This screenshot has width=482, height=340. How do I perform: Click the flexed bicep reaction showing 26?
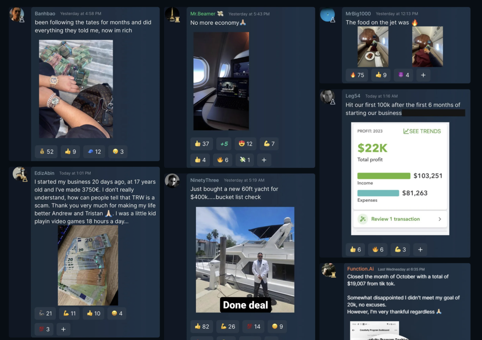[x=228, y=327]
